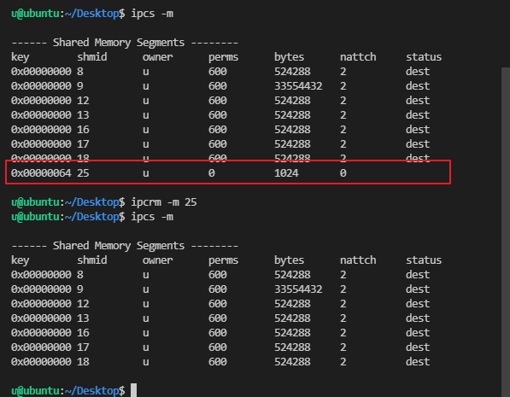The width and height of the screenshot is (510, 397).
Task: Select 33554432 in the listing after ipcrm
Action: (298, 289)
